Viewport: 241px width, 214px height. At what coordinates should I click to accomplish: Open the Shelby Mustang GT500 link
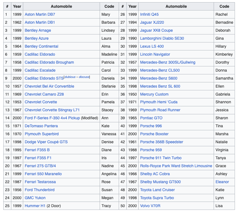[160, 182]
